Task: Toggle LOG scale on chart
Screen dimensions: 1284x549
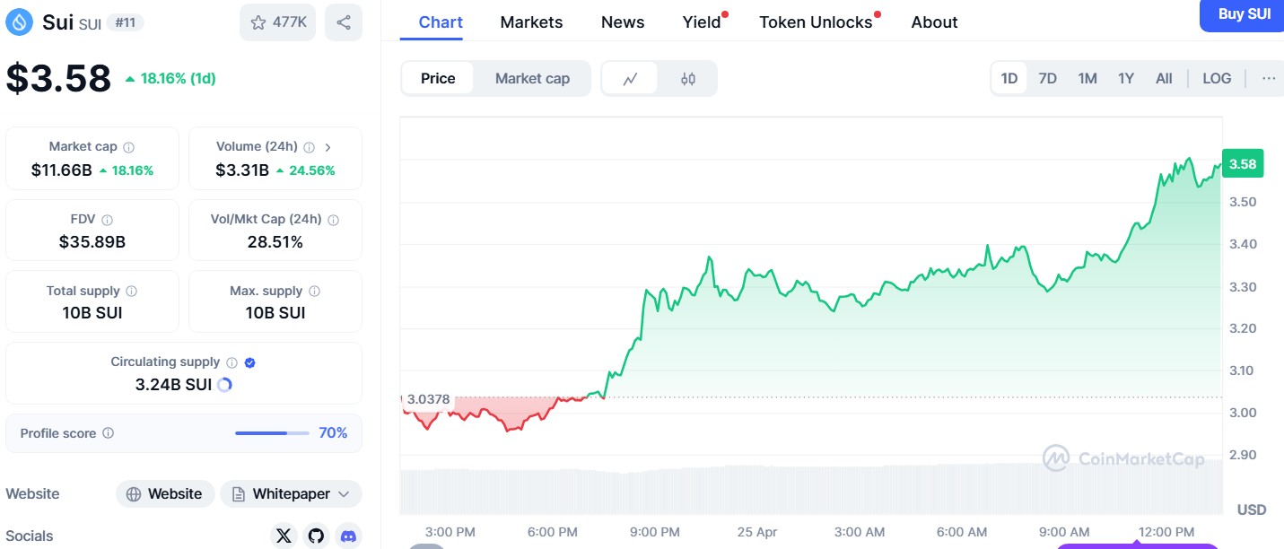Action: coord(1217,79)
